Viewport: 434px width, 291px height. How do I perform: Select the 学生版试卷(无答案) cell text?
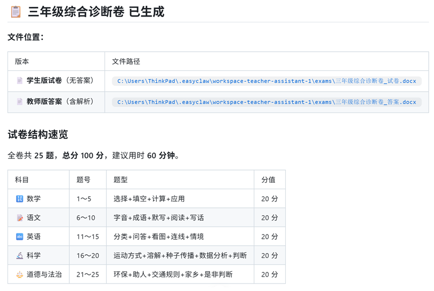60,80
